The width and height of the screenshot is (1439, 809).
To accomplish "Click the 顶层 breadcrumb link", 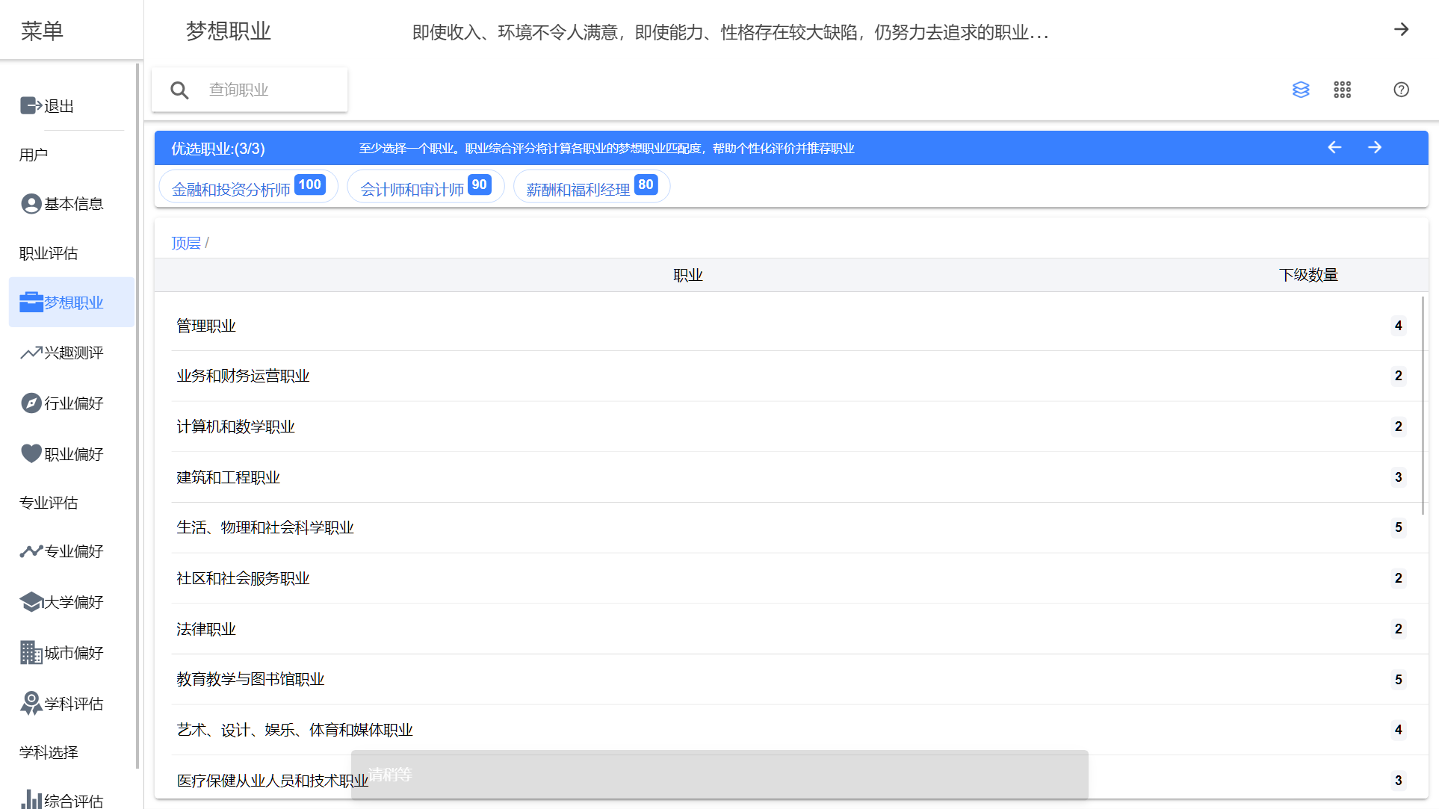I will coord(186,243).
